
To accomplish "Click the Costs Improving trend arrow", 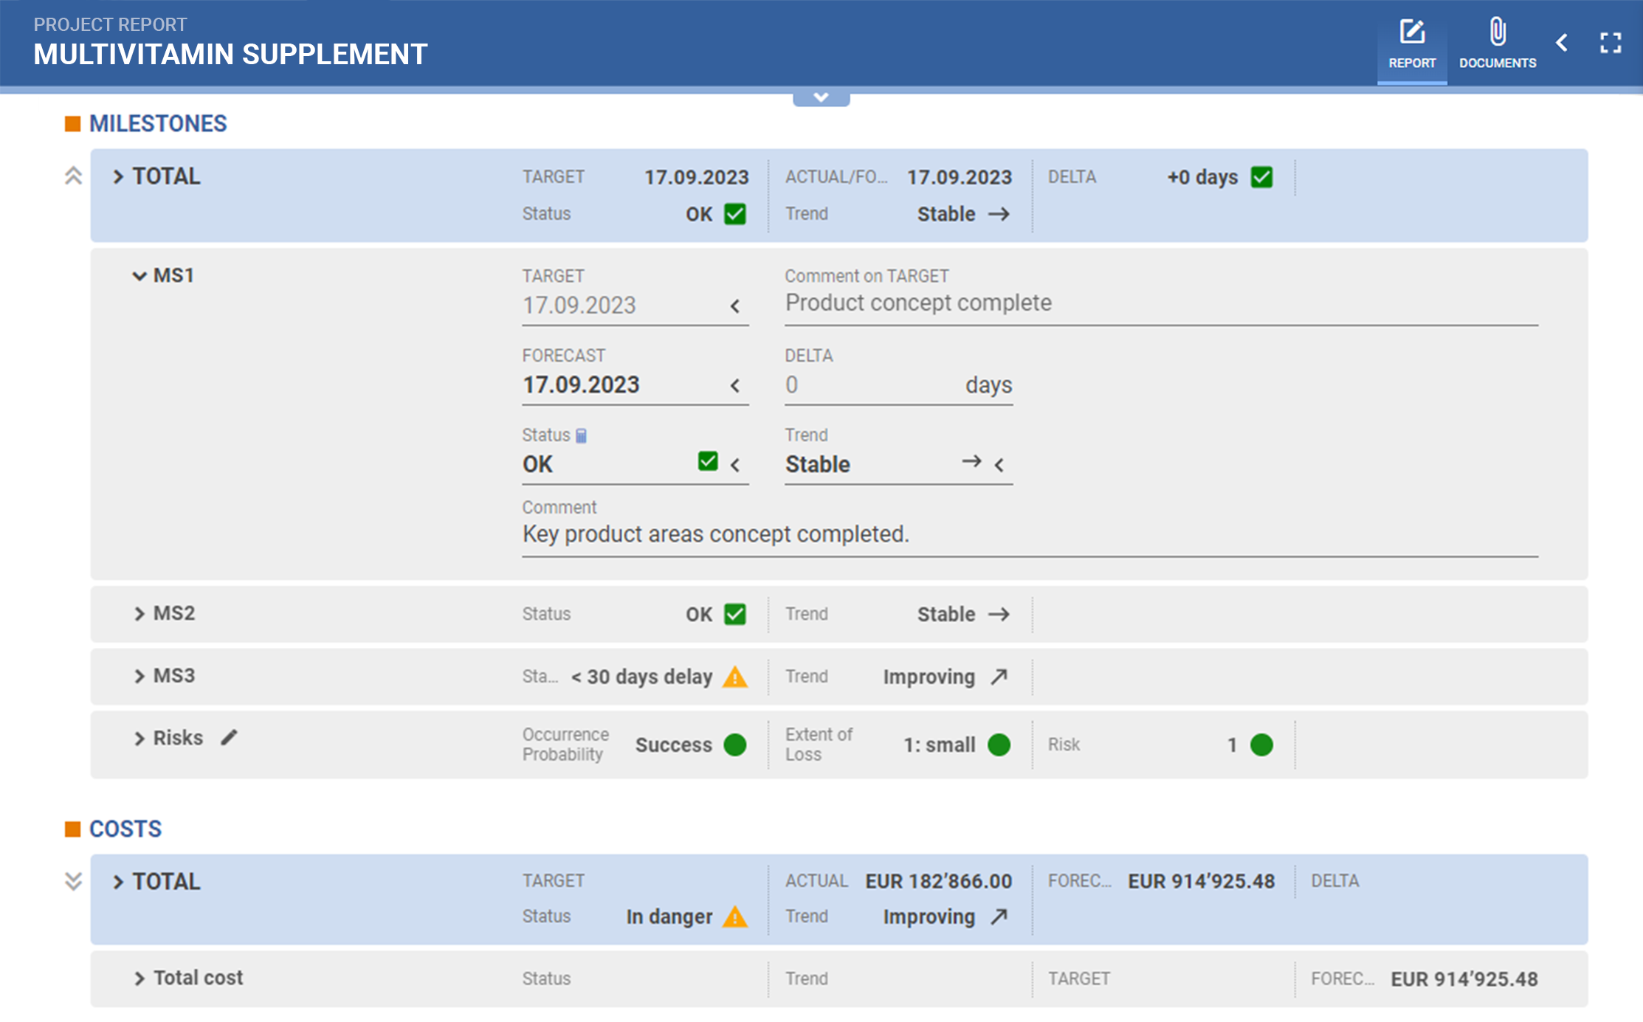I will 999,916.
